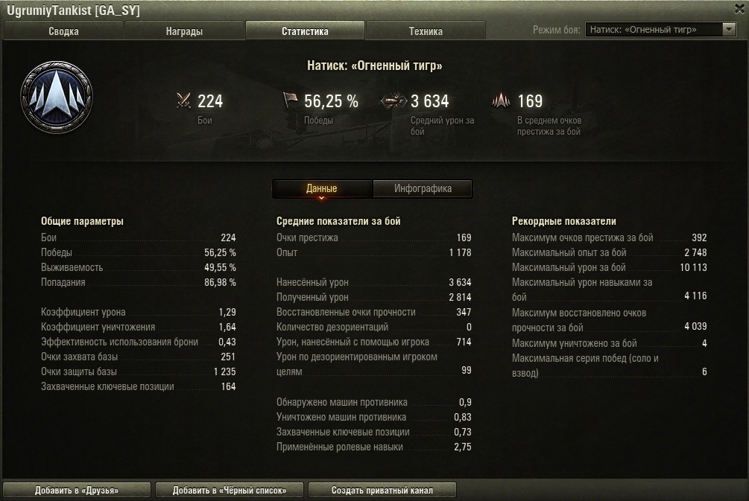Go to the Техника tab
The height and width of the screenshot is (501, 749).
426,31
